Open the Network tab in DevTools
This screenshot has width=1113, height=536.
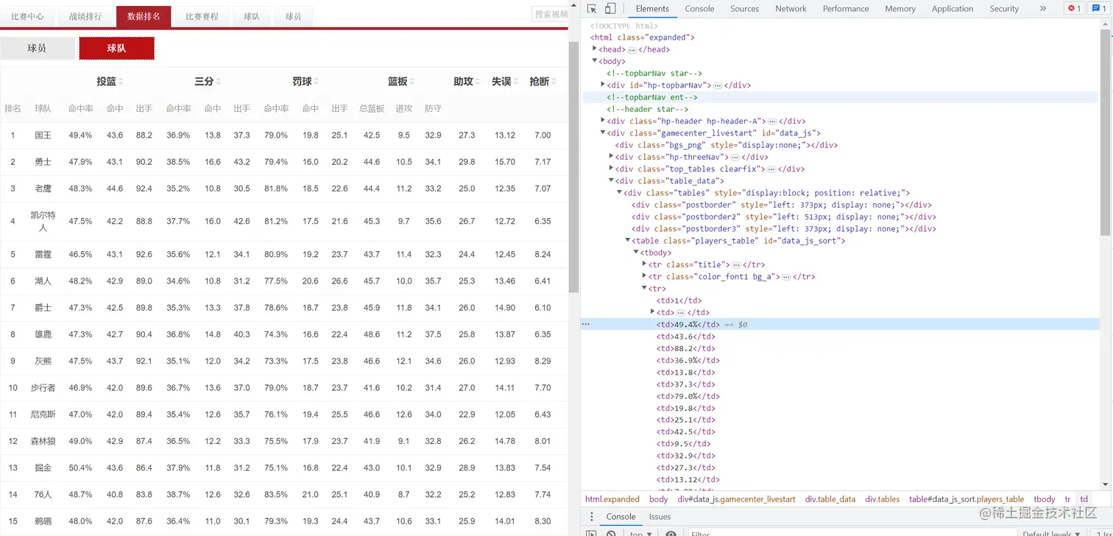coord(791,9)
